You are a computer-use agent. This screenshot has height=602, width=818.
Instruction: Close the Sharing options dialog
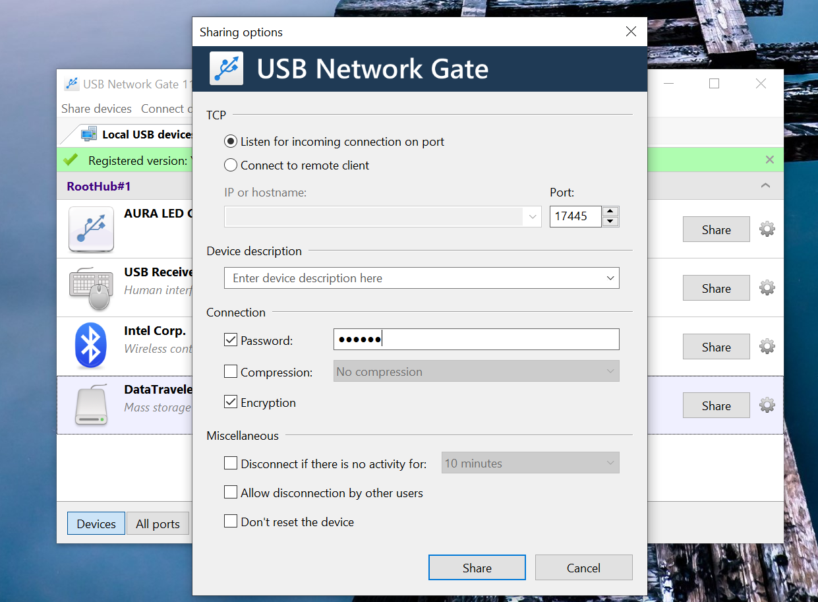[631, 32]
